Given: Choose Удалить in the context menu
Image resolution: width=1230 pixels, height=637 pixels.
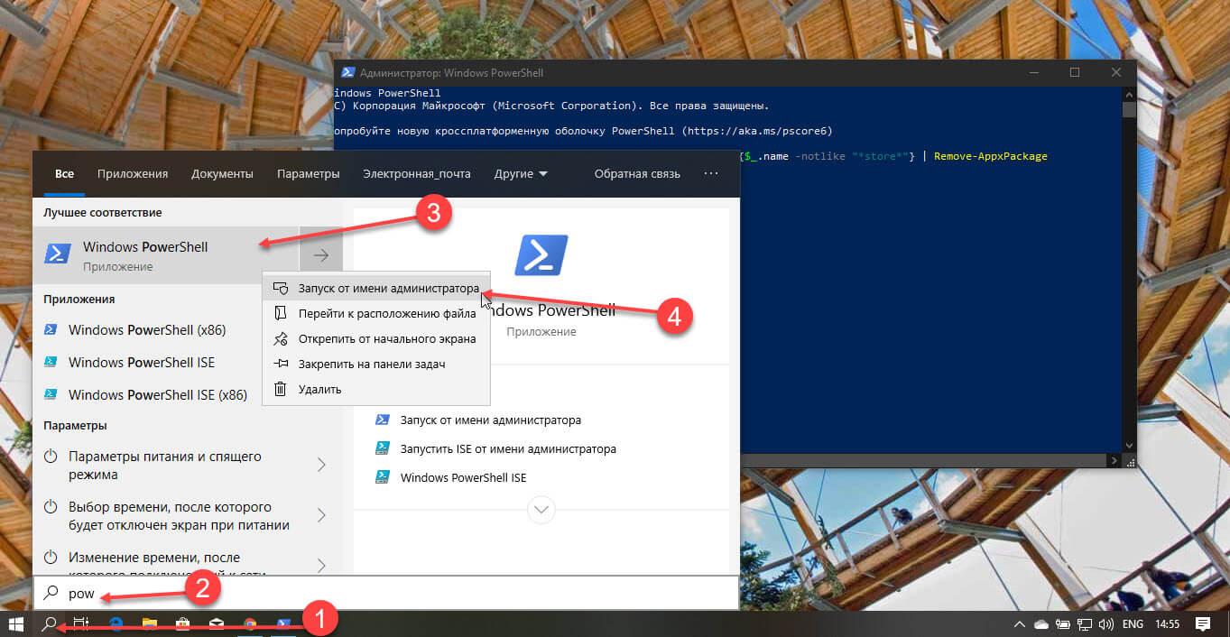Looking at the screenshot, I should pos(376,390).
